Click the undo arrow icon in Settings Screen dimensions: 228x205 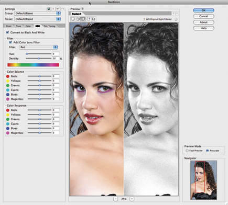(x=58, y=9)
